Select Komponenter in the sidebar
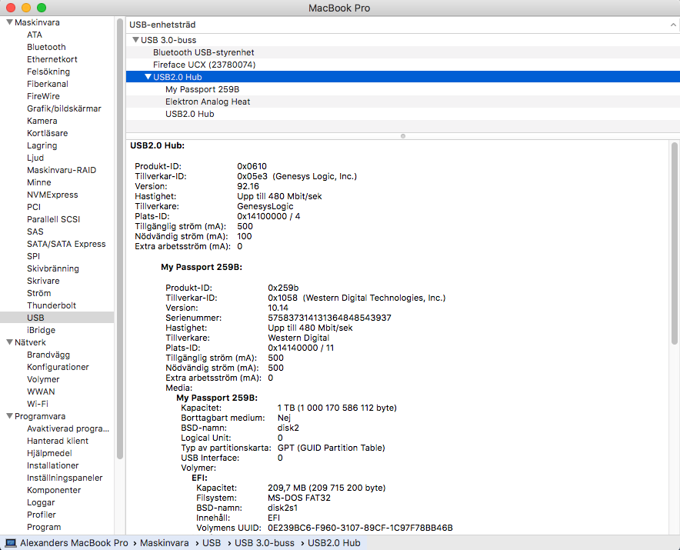This screenshot has width=680, height=550. pyautogui.click(x=54, y=490)
